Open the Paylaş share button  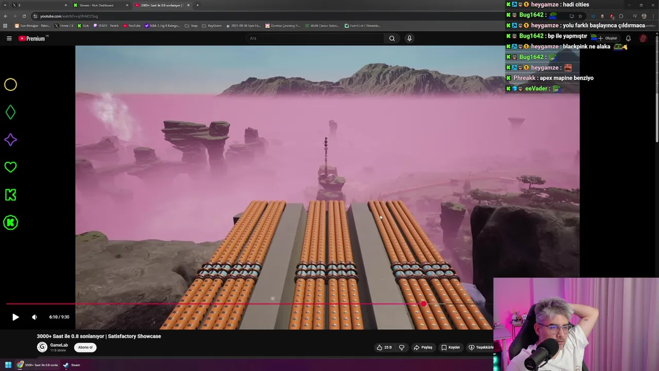point(423,347)
